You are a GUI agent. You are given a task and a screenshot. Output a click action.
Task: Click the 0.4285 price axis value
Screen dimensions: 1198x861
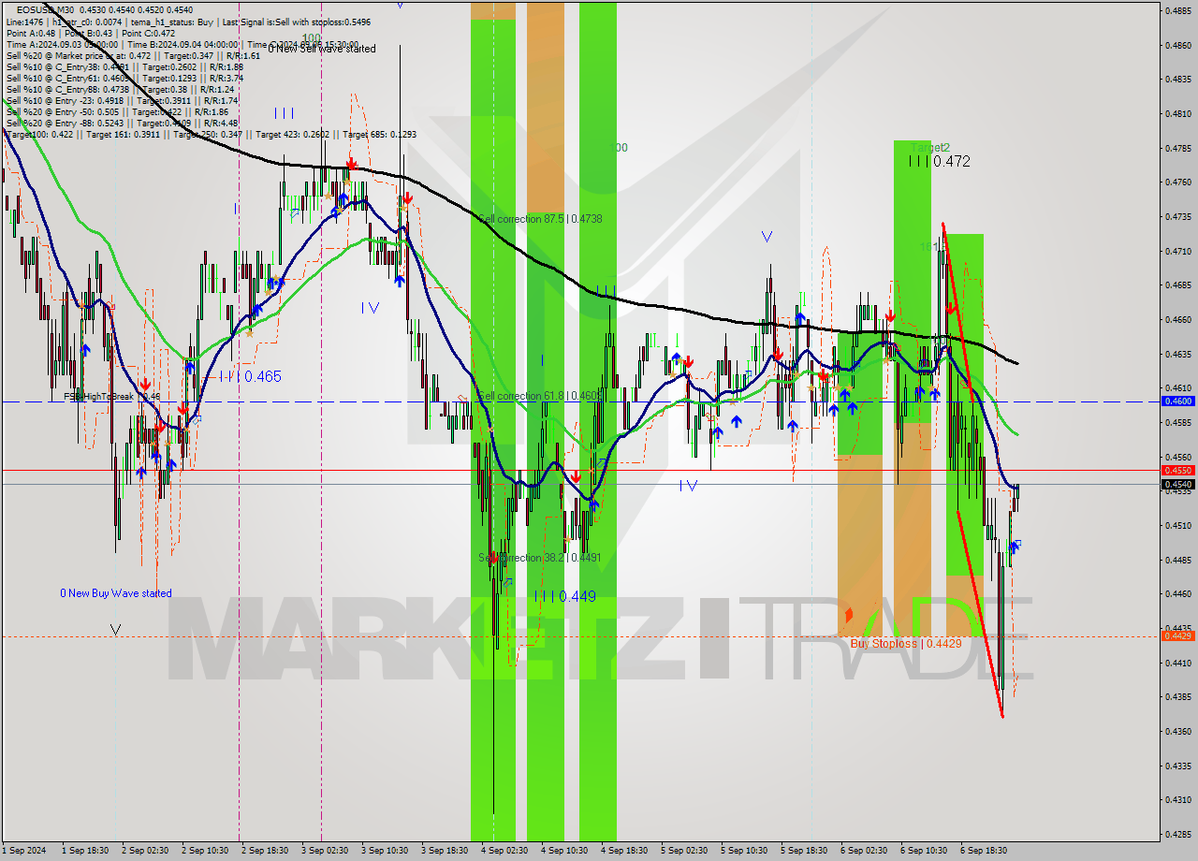tap(1177, 835)
